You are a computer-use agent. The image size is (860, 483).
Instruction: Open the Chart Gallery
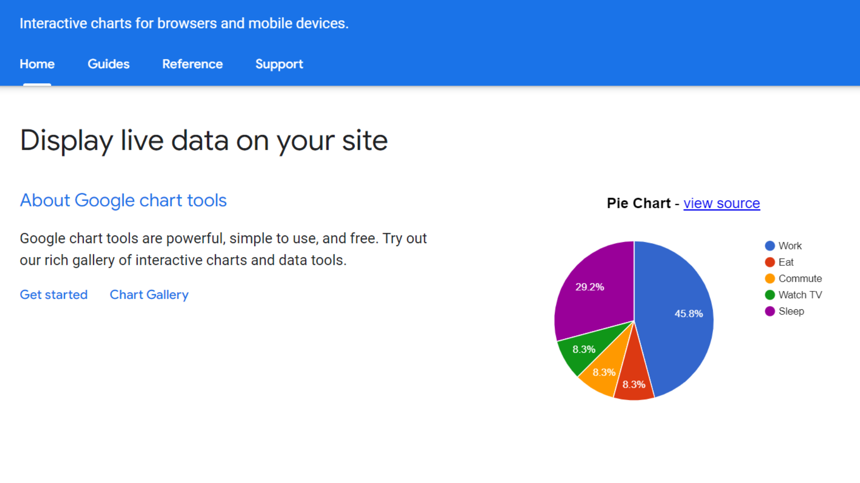pyautogui.click(x=149, y=295)
